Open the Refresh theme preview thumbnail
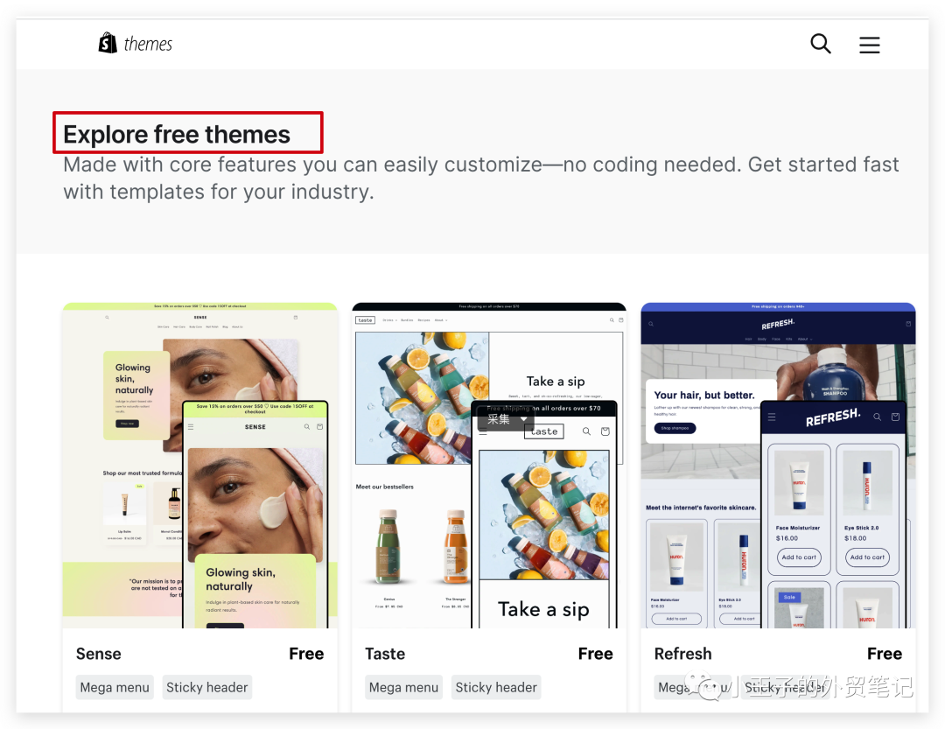The width and height of the screenshot is (945, 729). pyautogui.click(x=778, y=465)
